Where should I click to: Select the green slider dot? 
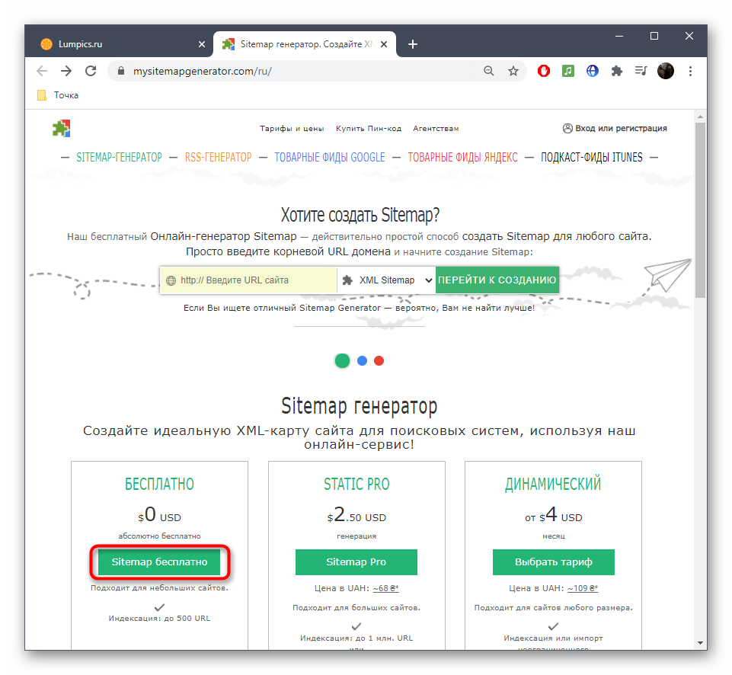(x=343, y=360)
